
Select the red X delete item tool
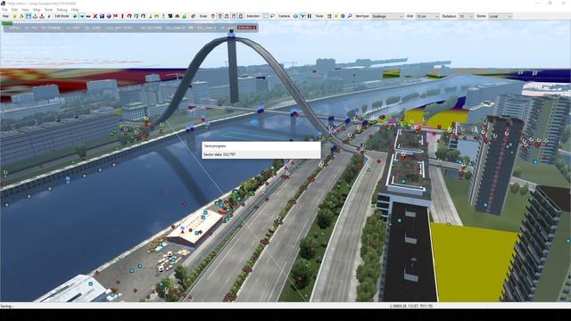(95, 16)
